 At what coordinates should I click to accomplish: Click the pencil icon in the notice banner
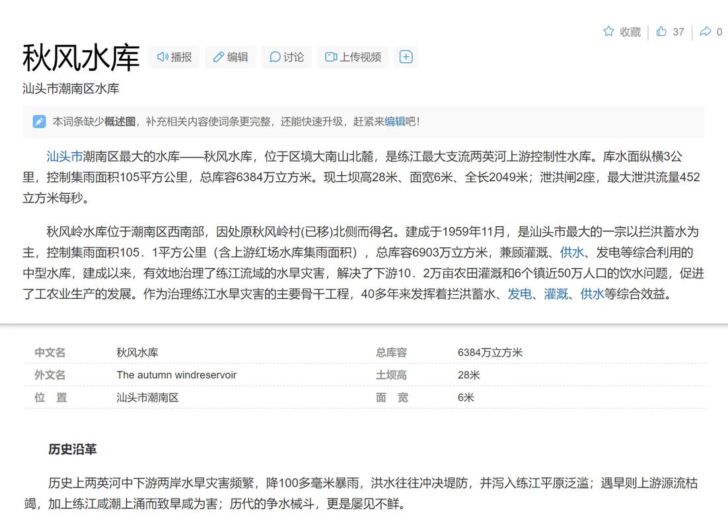click(38, 121)
